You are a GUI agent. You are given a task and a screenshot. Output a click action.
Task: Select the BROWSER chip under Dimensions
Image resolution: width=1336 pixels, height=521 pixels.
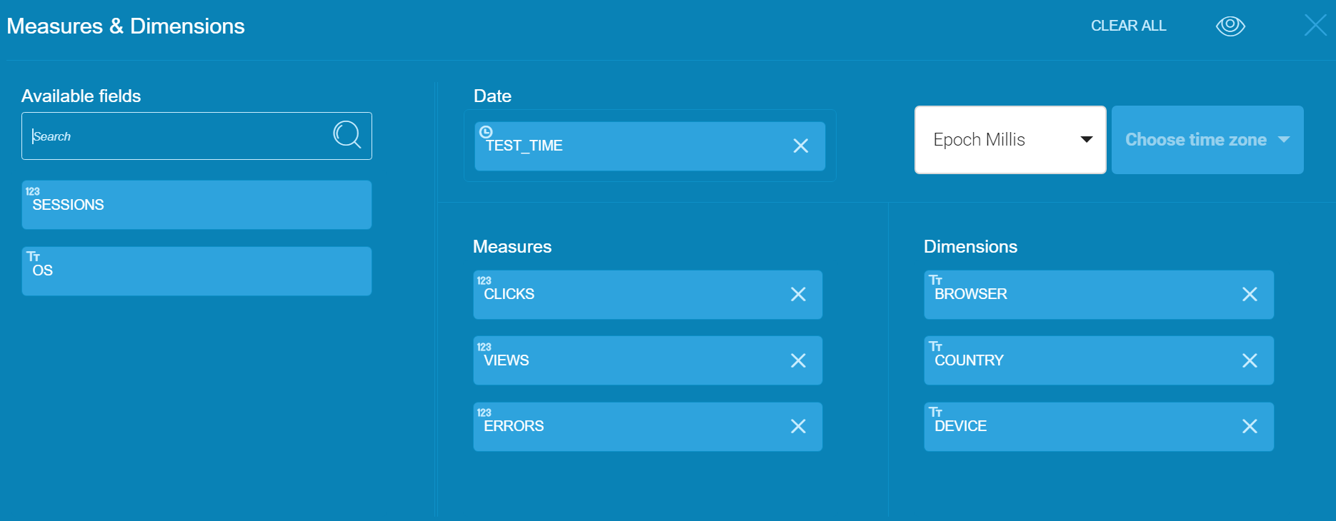(1072, 294)
